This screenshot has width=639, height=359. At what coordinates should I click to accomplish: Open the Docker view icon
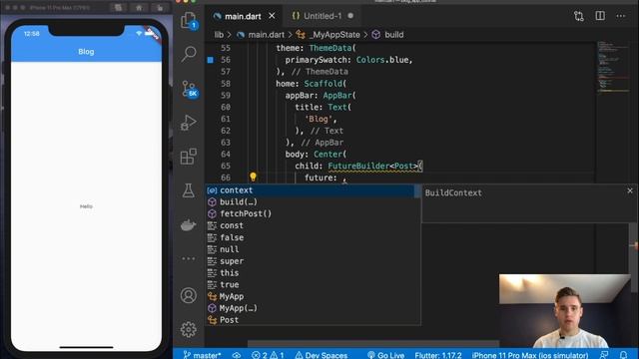189,224
